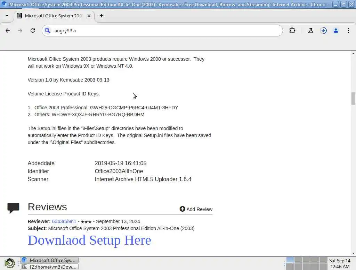Click 'Volume License Product ID Keys:' text
Viewport: 356px width, 270px height.
click(64, 94)
